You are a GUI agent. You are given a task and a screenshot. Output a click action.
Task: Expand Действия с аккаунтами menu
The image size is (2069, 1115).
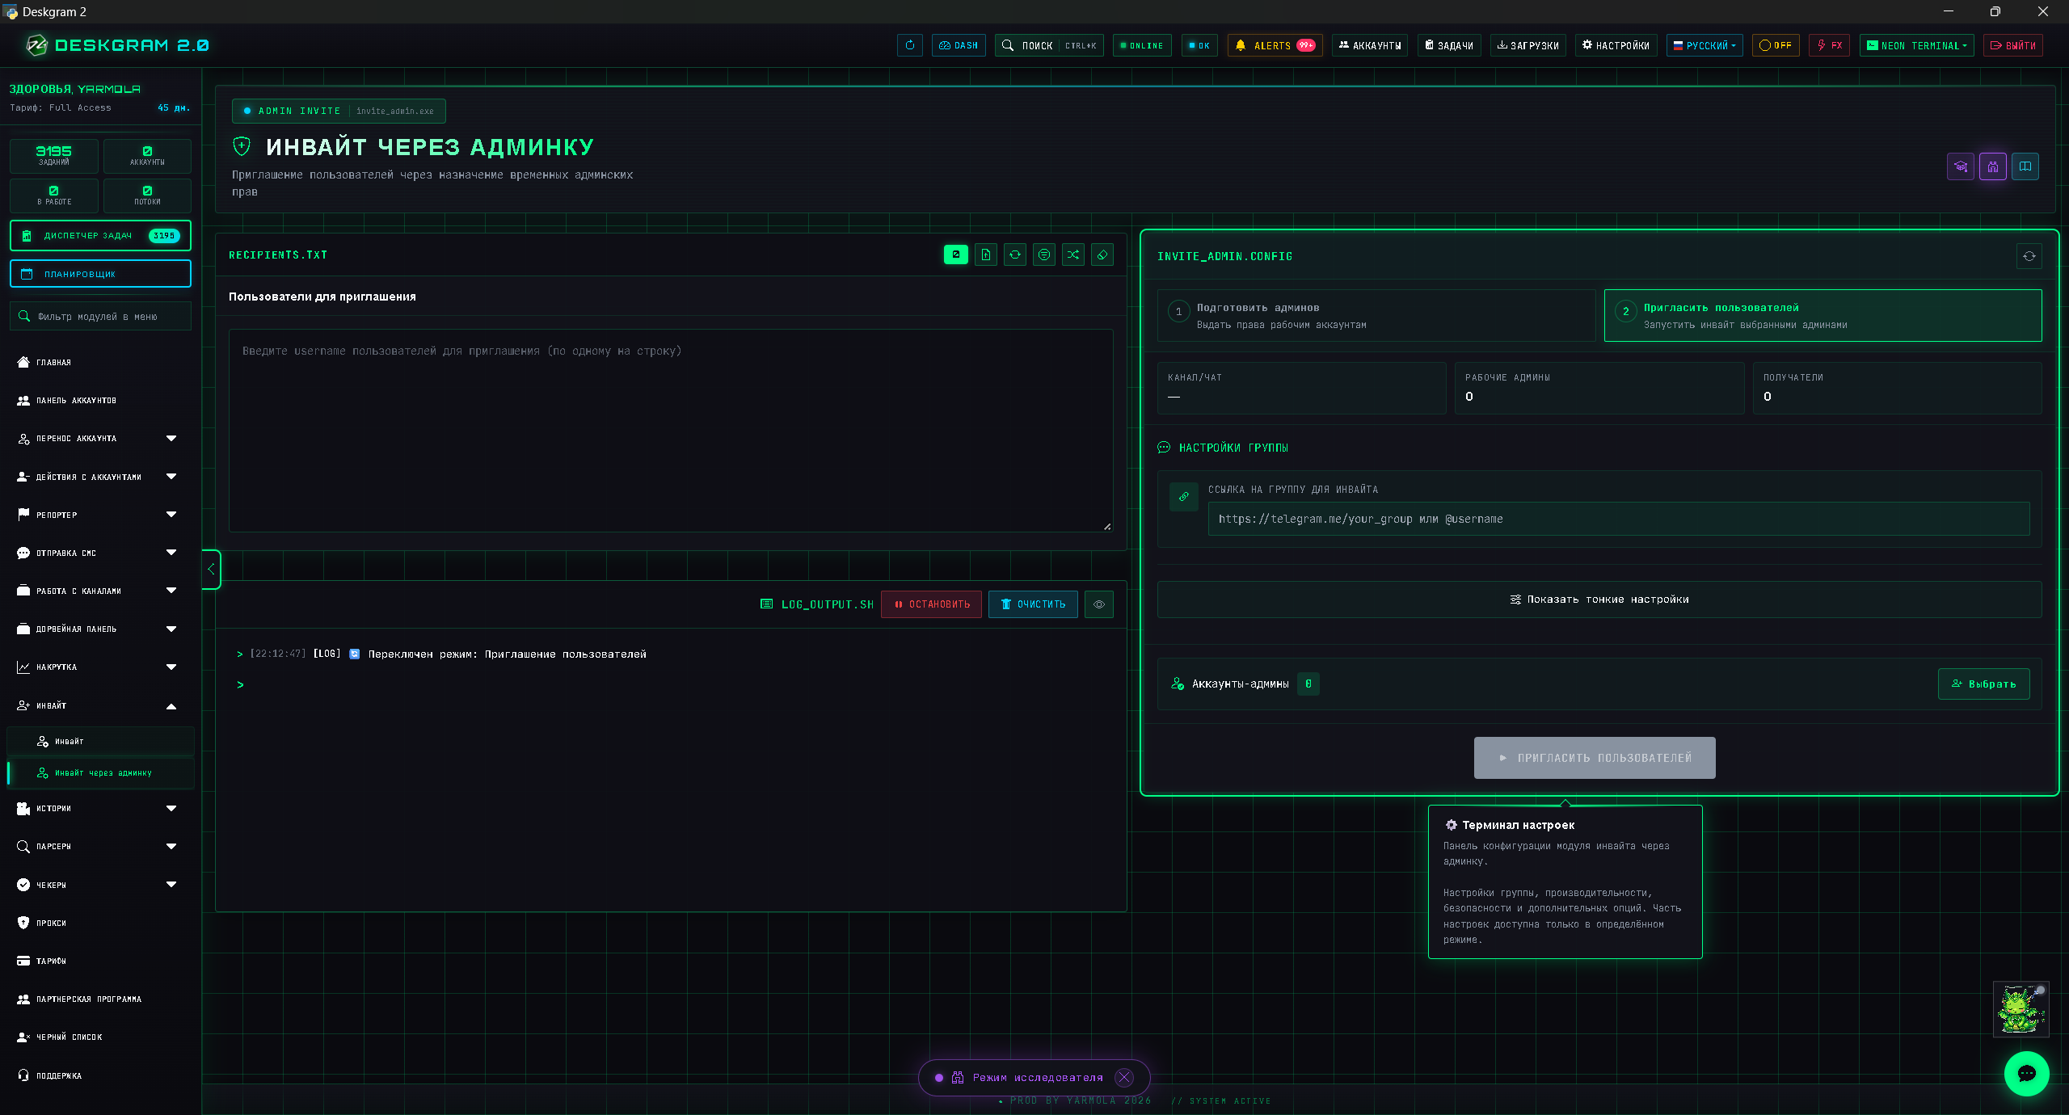pos(101,477)
